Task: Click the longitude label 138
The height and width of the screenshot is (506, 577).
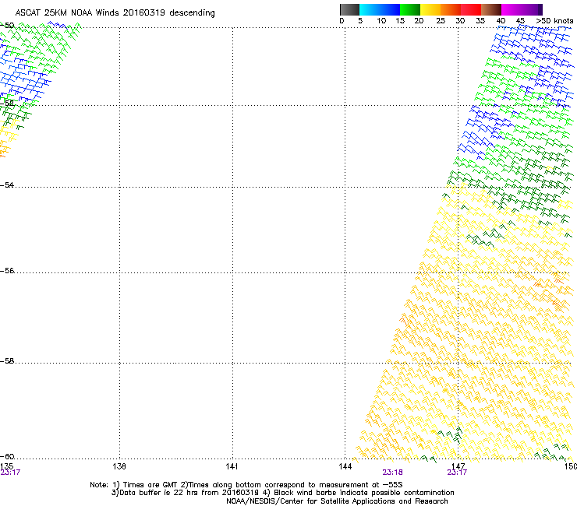Action: coord(119,466)
